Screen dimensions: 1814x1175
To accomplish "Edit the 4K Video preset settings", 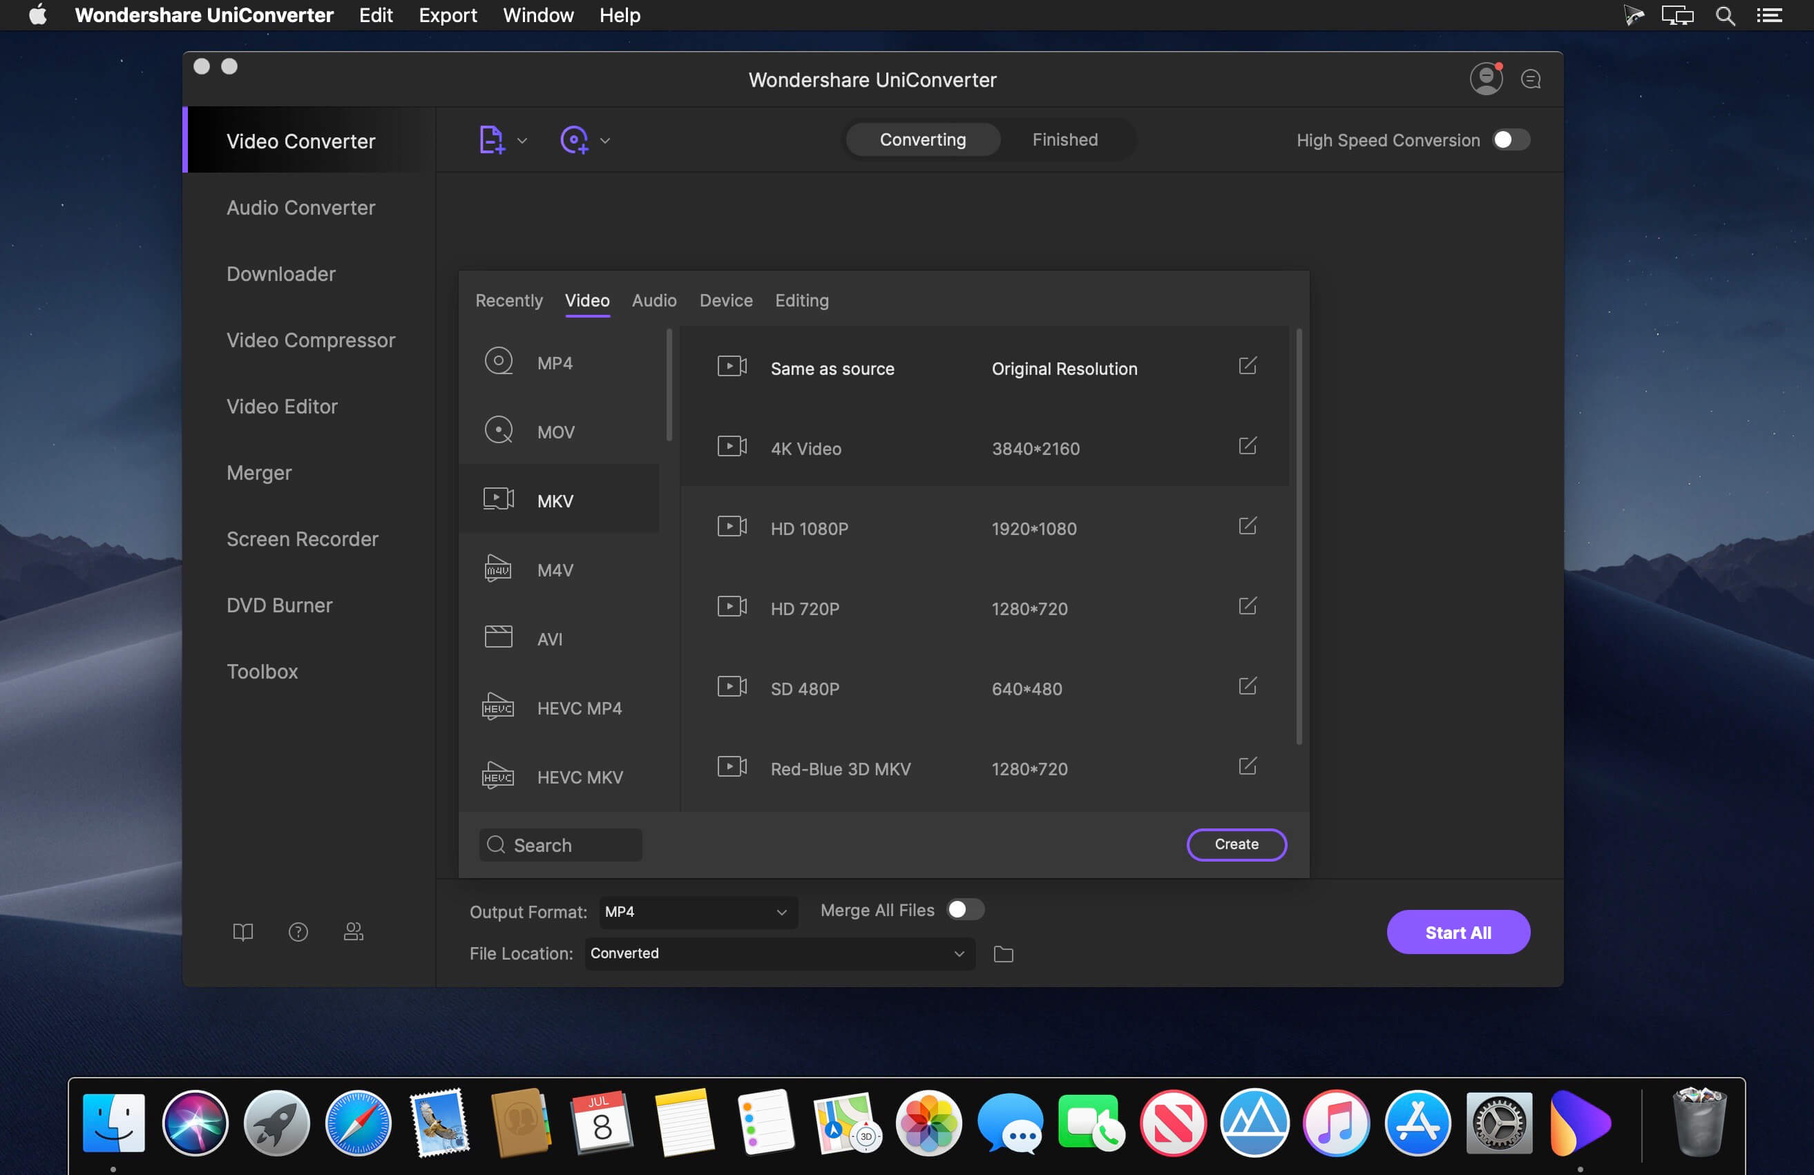I will [1247, 446].
